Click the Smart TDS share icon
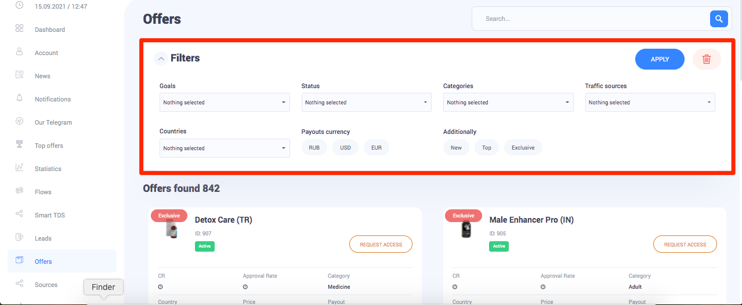 pos(19,214)
